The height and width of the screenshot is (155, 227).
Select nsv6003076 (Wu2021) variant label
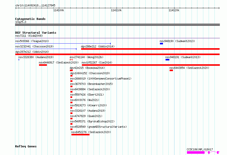(x=85, y=100)
